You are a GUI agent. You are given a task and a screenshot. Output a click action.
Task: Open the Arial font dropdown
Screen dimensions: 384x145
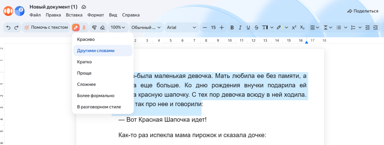(x=181, y=28)
